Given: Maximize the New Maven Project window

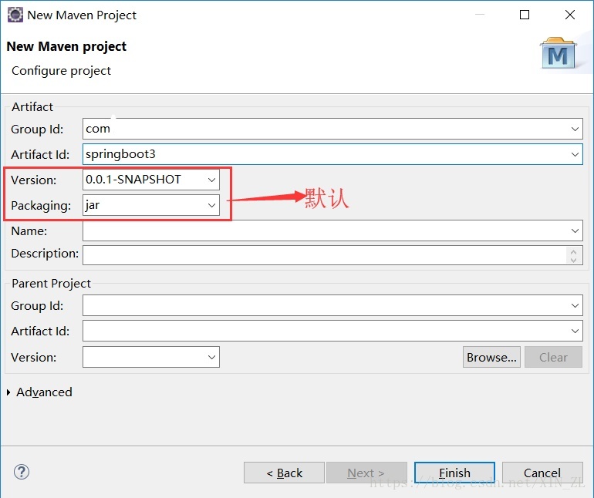Looking at the screenshot, I should tap(525, 15).
